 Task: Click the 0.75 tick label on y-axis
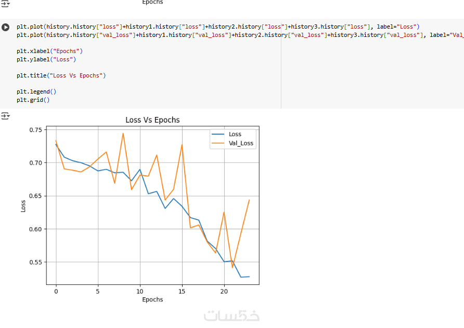(x=35, y=129)
